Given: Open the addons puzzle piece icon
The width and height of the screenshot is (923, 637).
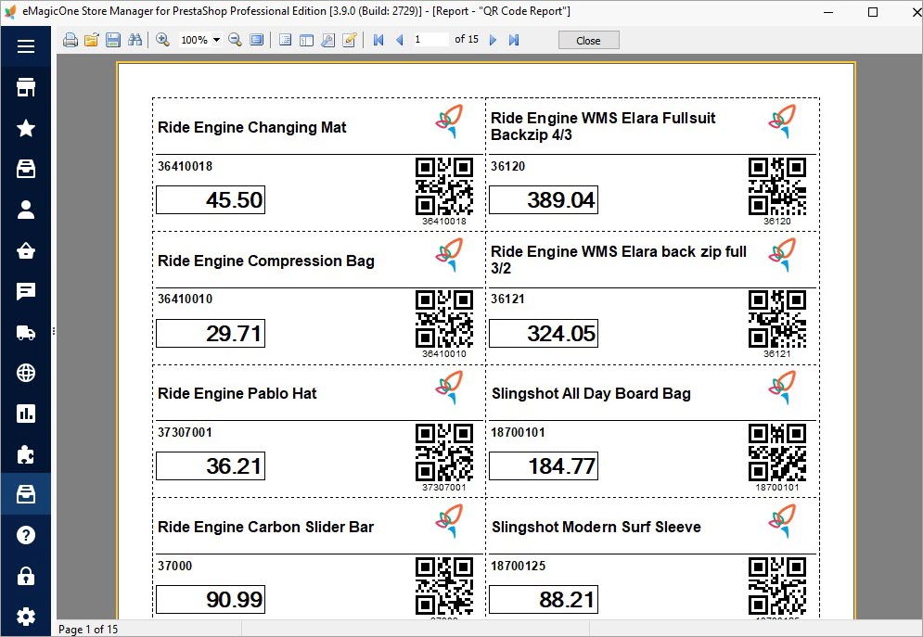Looking at the screenshot, I should click(26, 454).
